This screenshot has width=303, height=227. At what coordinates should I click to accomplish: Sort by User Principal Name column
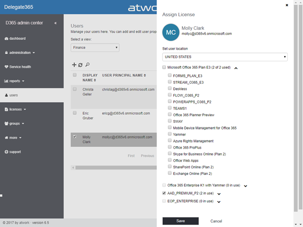coord(124,75)
